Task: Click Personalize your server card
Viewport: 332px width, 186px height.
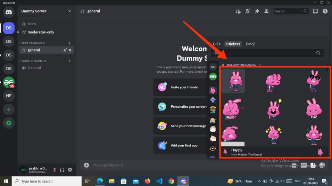Action: [x=180, y=107]
